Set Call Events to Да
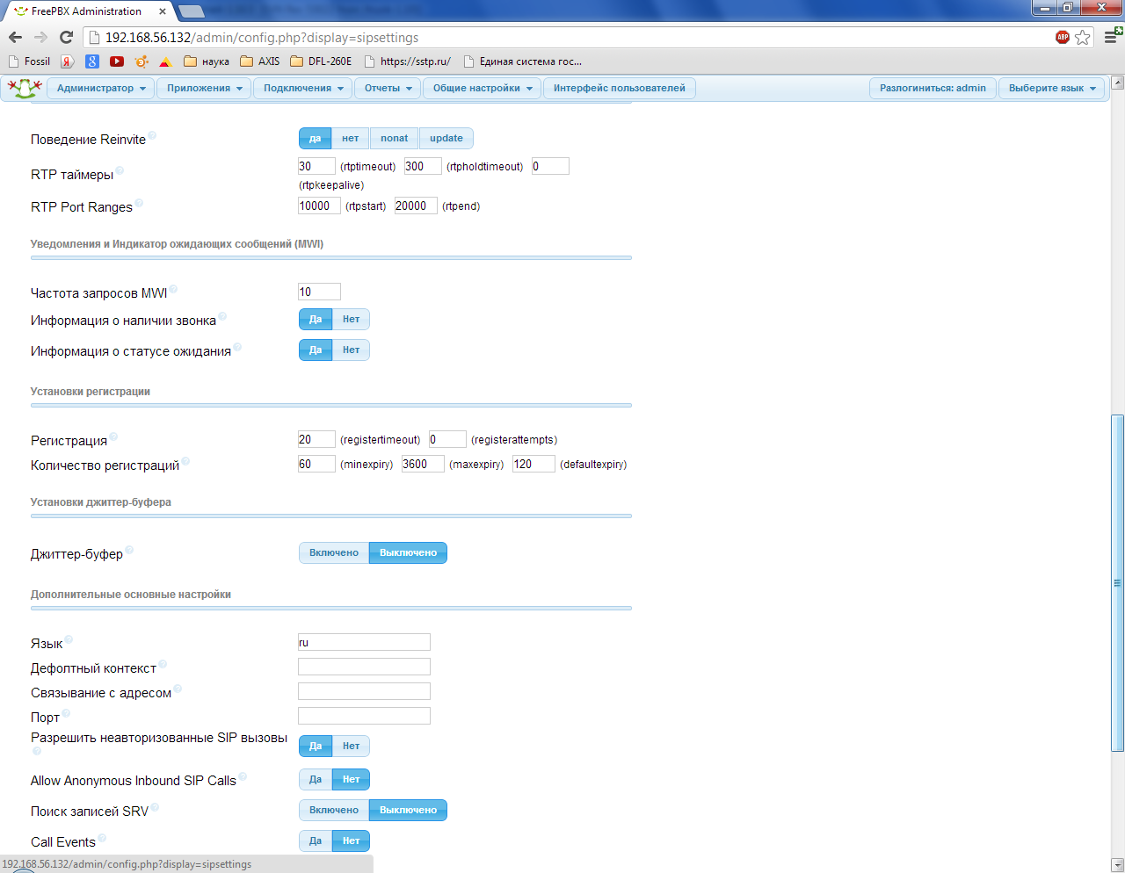This screenshot has height=873, width=1125. coord(316,841)
